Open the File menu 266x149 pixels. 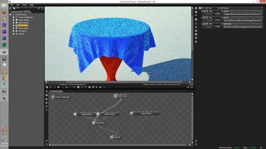tap(12, 5)
